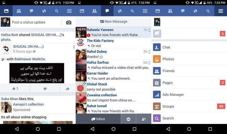Open SHUGAL ON HA page name in post header
Viewport: 227px width, 134px height.
tap(28, 47)
